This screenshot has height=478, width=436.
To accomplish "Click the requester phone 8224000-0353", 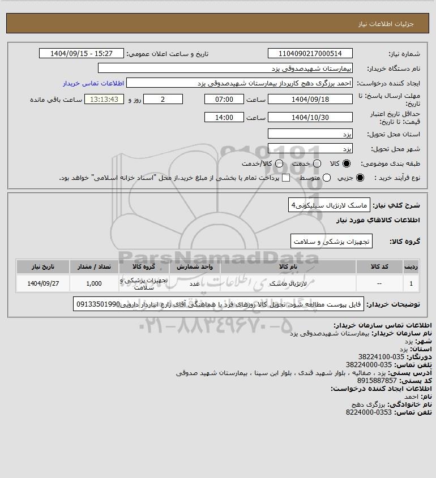I will 369,412.
